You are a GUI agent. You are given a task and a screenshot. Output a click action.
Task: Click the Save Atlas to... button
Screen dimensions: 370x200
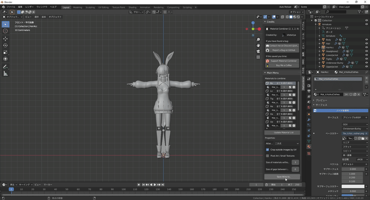pyautogui.click(x=282, y=177)
